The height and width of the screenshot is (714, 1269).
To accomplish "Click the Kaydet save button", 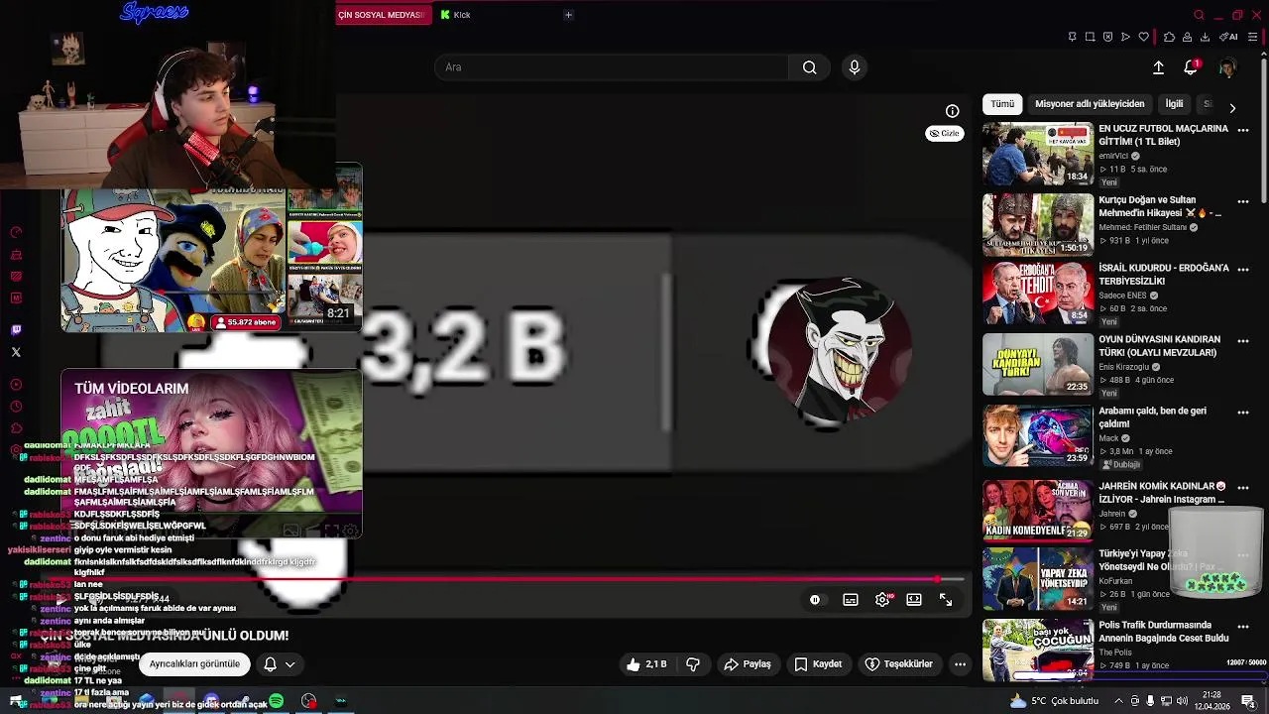I will tap(818, 664).
